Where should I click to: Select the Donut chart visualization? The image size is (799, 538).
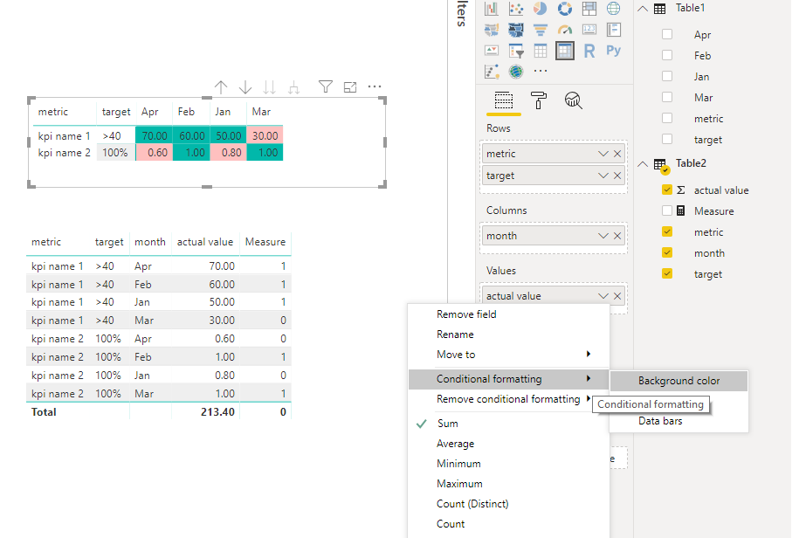[x=565, y=8]
